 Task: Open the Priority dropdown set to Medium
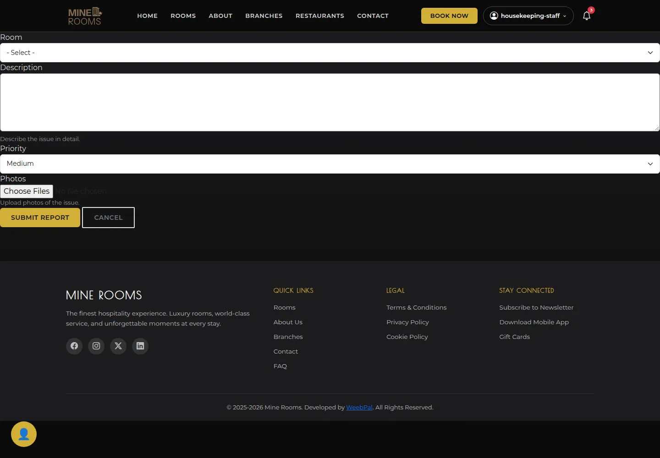click(x=330, y=164)
